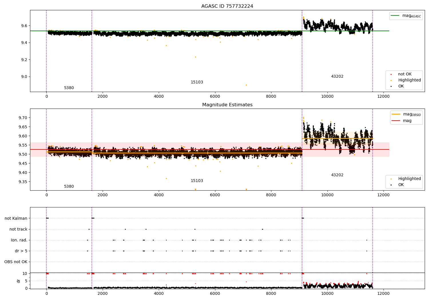
Task: Click x-axis tick "2000" under the bottom plot
Action: pos(102,293)
